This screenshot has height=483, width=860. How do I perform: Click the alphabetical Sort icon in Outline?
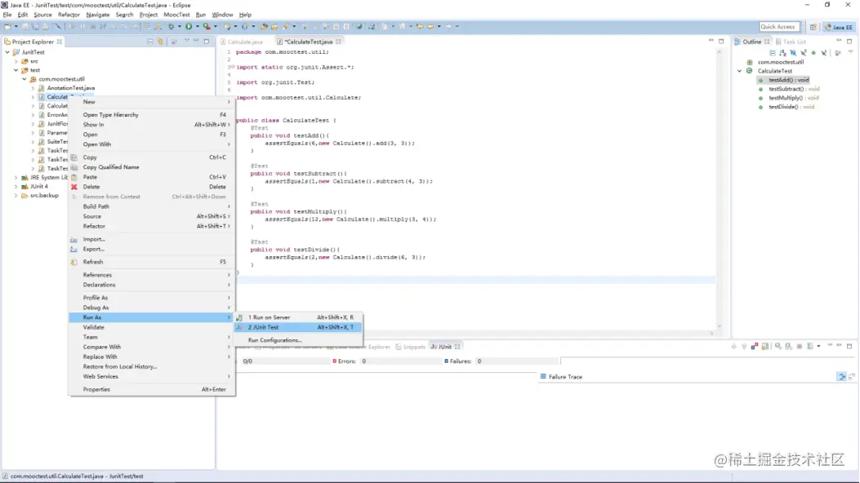point(782,52)
